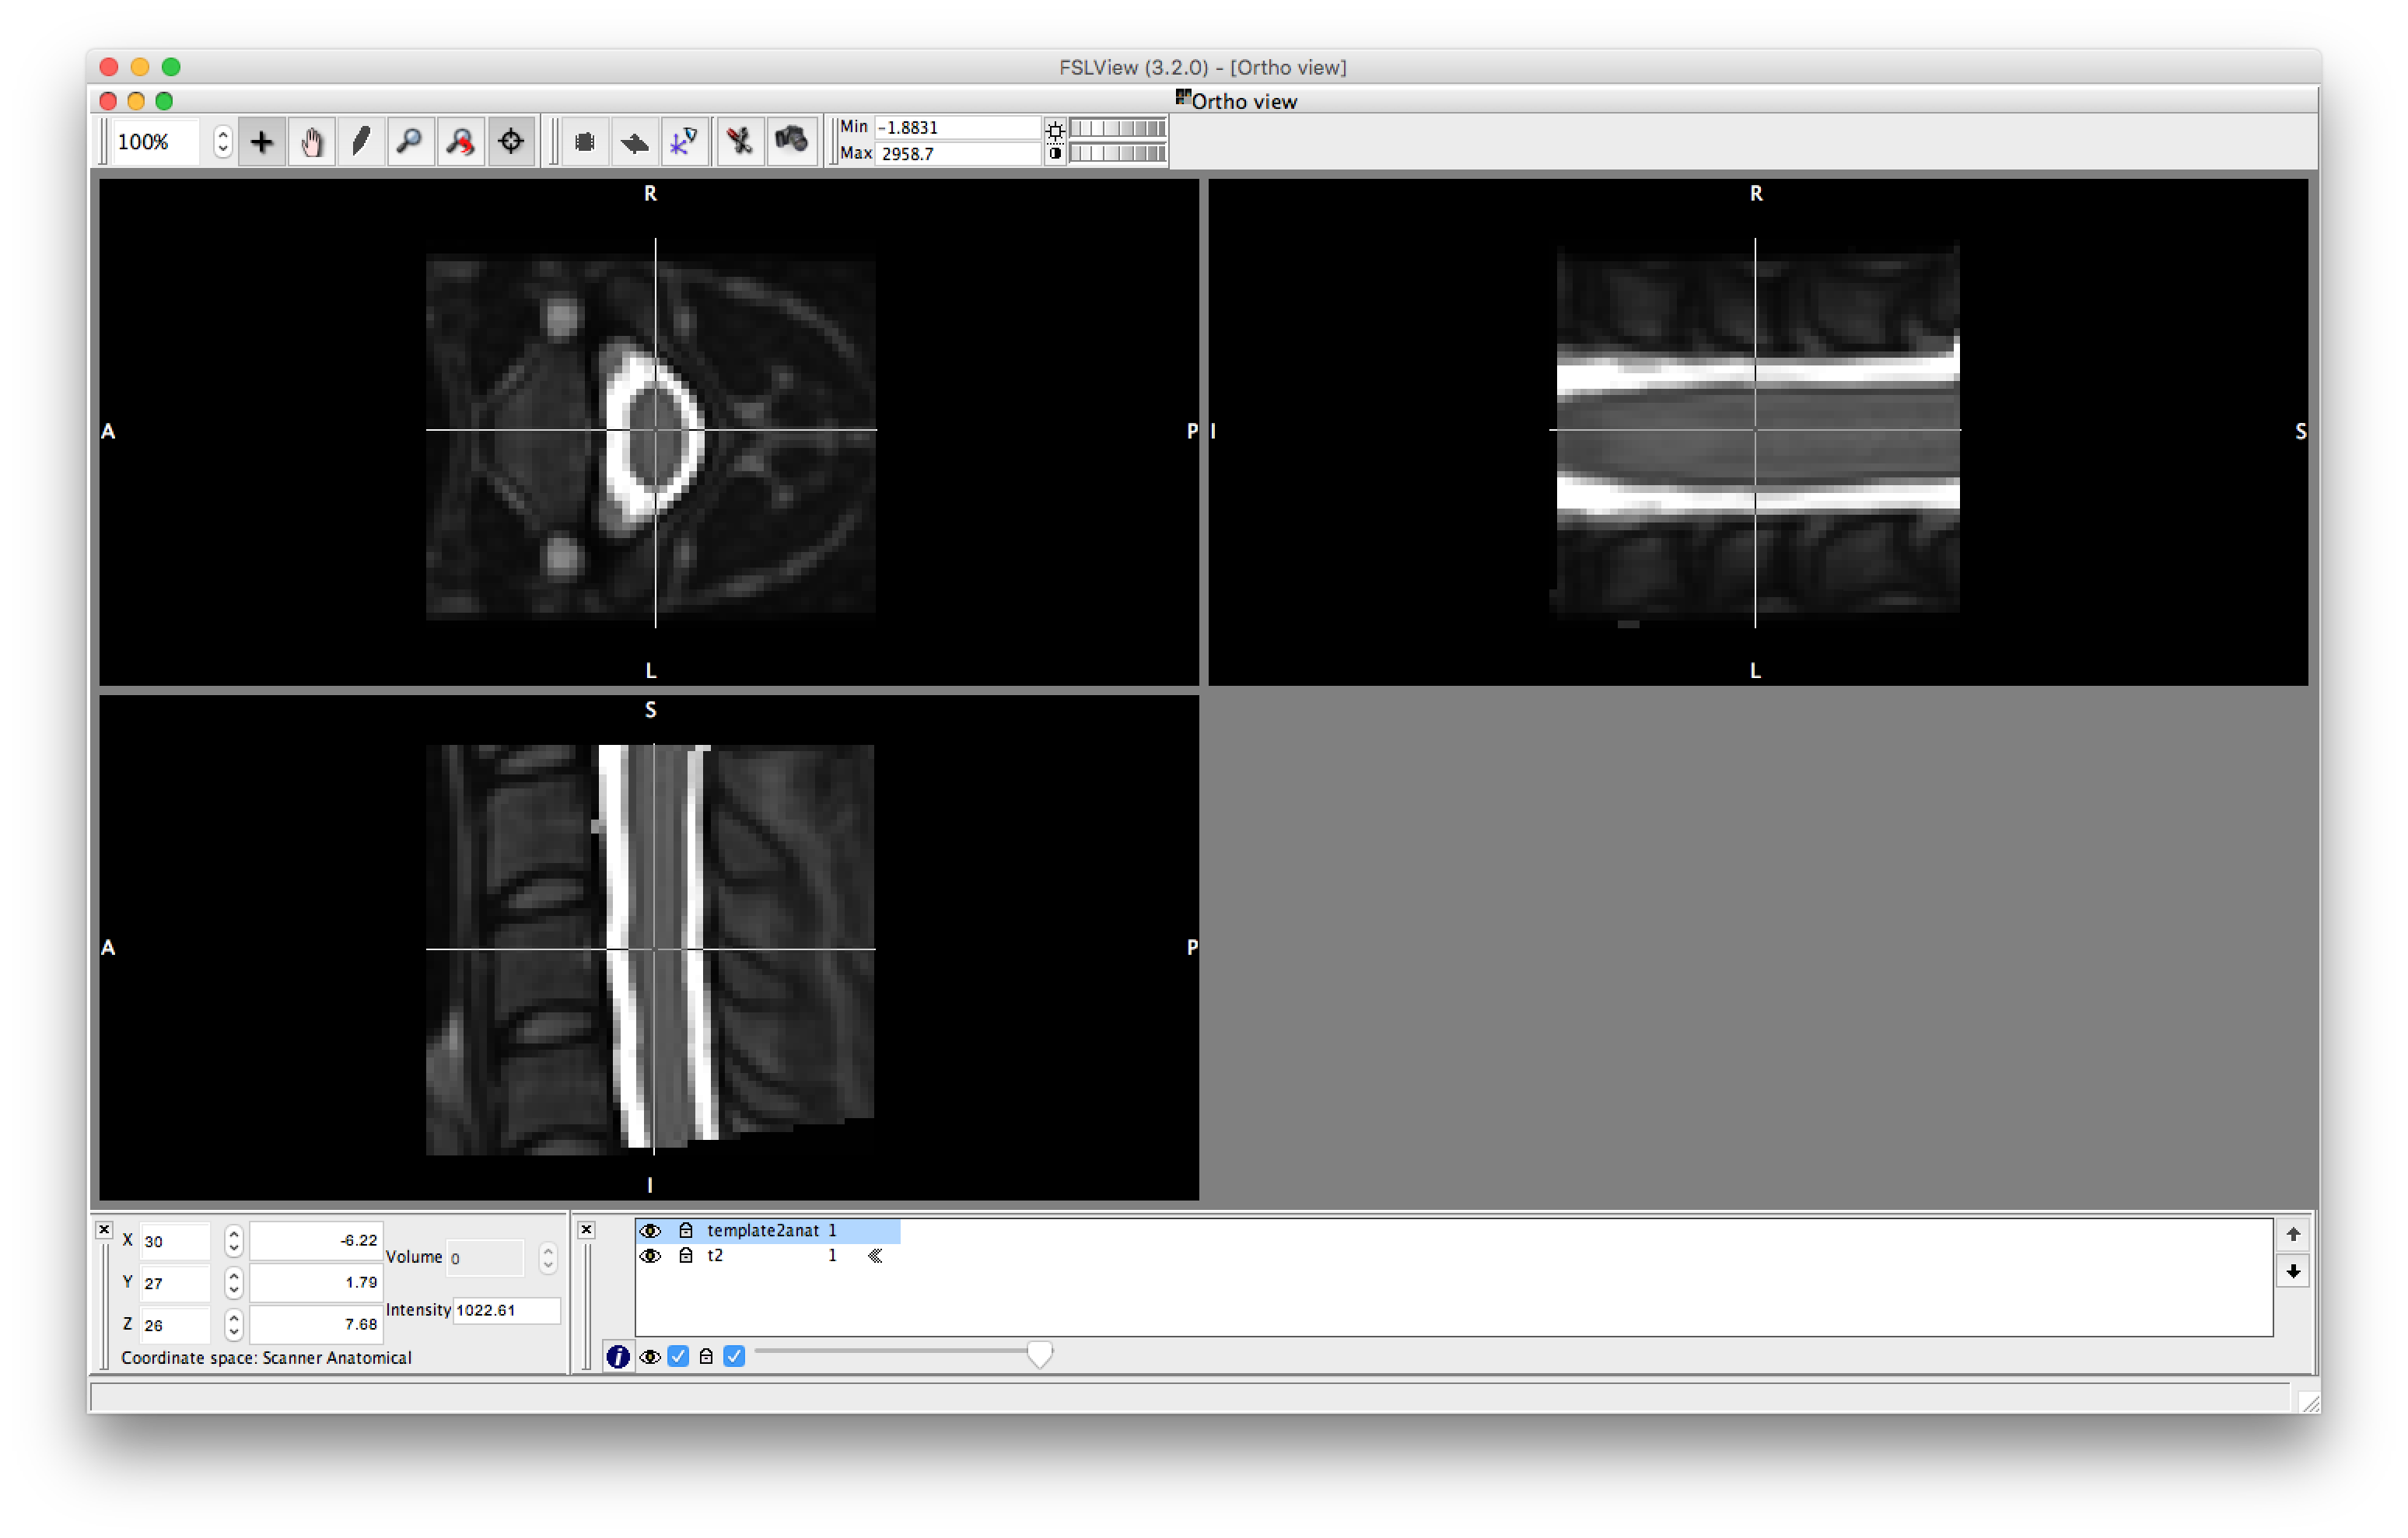Hide the template2anat overlay
The image size is (2408, 1538).
coord(651,1231)
